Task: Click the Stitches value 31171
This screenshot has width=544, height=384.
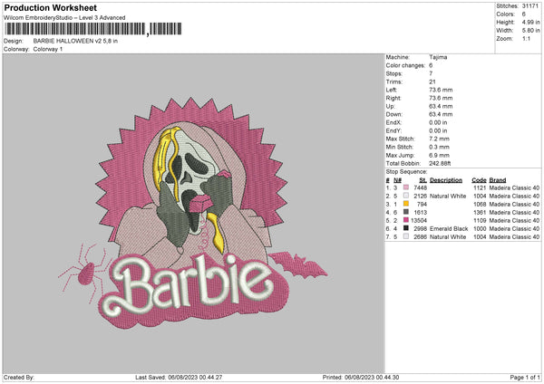Action: (x=530, y=6)
